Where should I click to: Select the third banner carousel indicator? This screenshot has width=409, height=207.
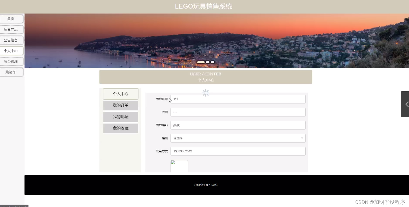[x=212, y=62]
